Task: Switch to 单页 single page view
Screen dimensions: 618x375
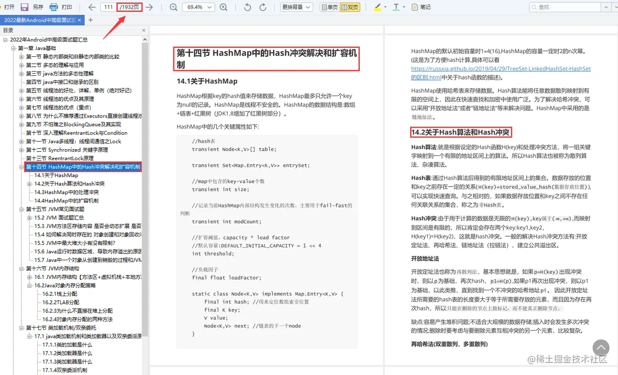Action: (329, 7)
